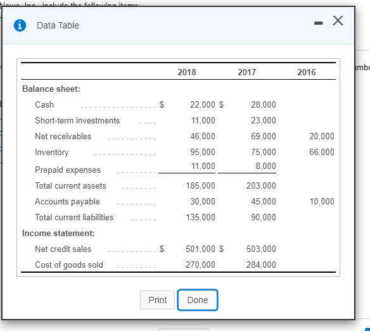Click the Balance sheet: heading
Viewport: 370px width, 331px height.
(51, 89)
